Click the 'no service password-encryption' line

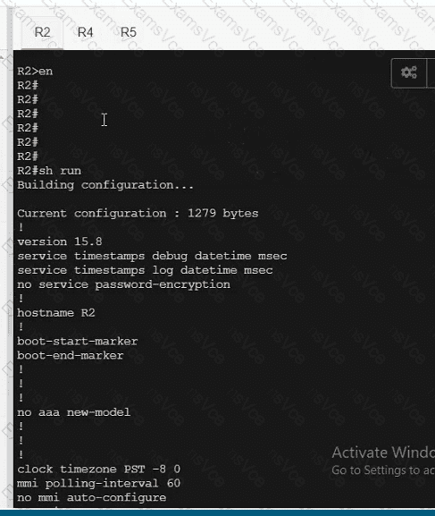pos(123,284)
